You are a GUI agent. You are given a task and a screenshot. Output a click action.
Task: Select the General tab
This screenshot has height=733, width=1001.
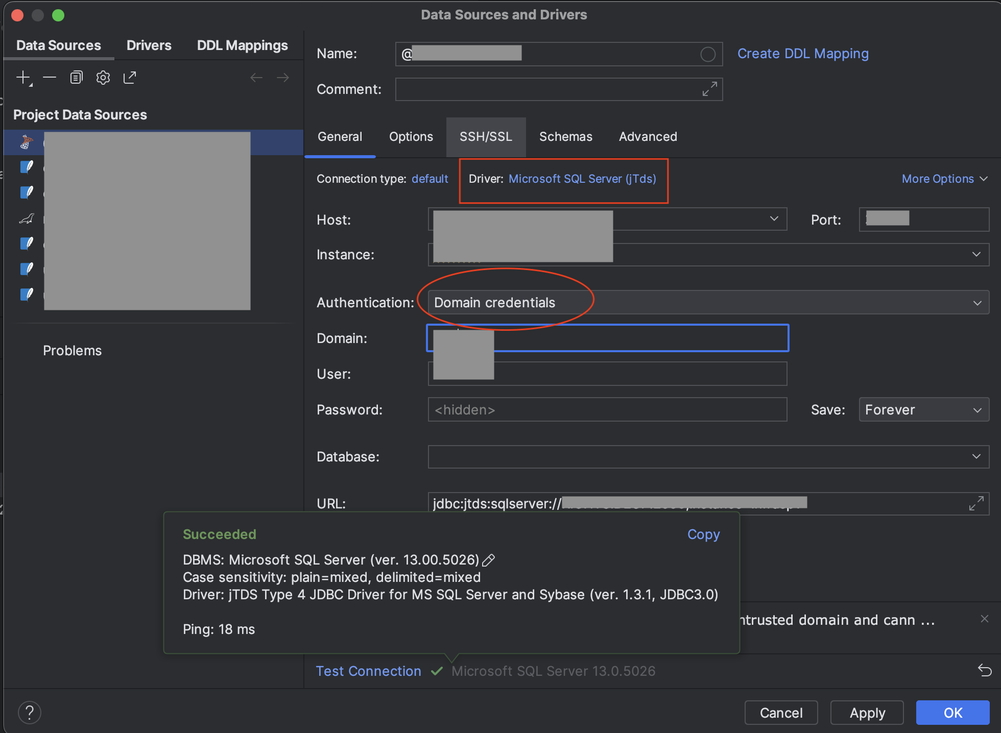pyautogui.click(x=340, y=137)
